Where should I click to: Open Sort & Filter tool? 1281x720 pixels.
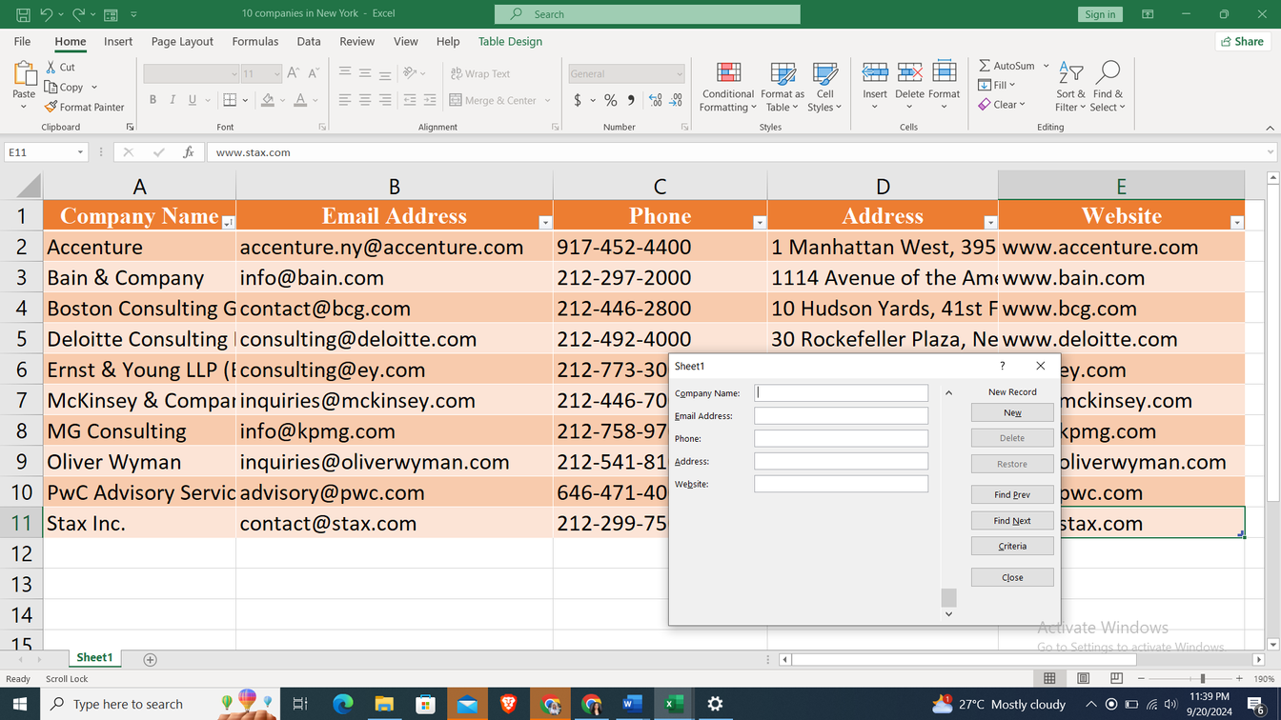coord(1070,87)
